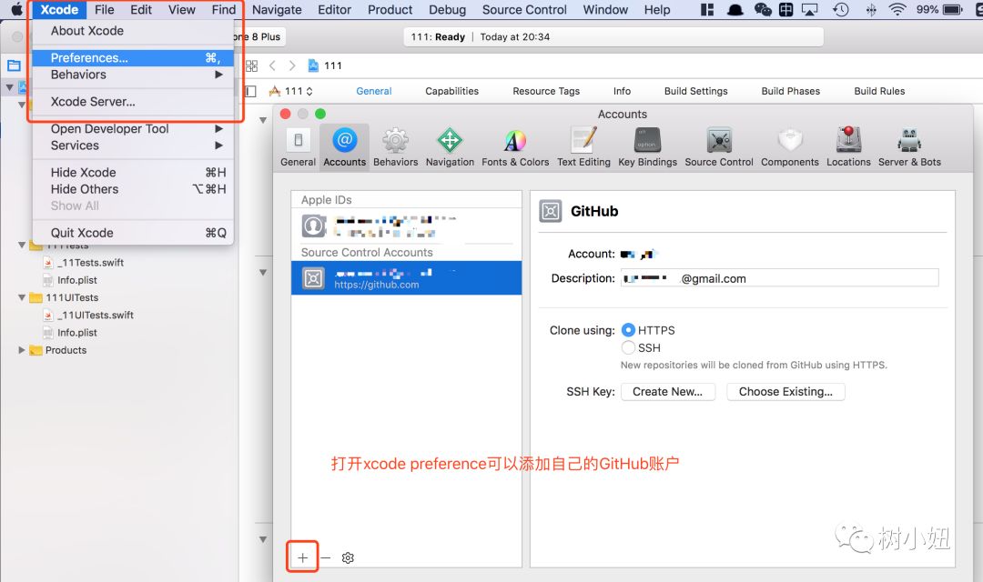
Task: Switch to the Build Phases tab
Action: pos(791,91)
